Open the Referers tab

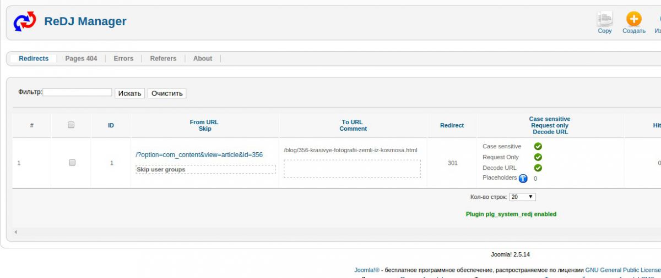(x=163, y=58)
